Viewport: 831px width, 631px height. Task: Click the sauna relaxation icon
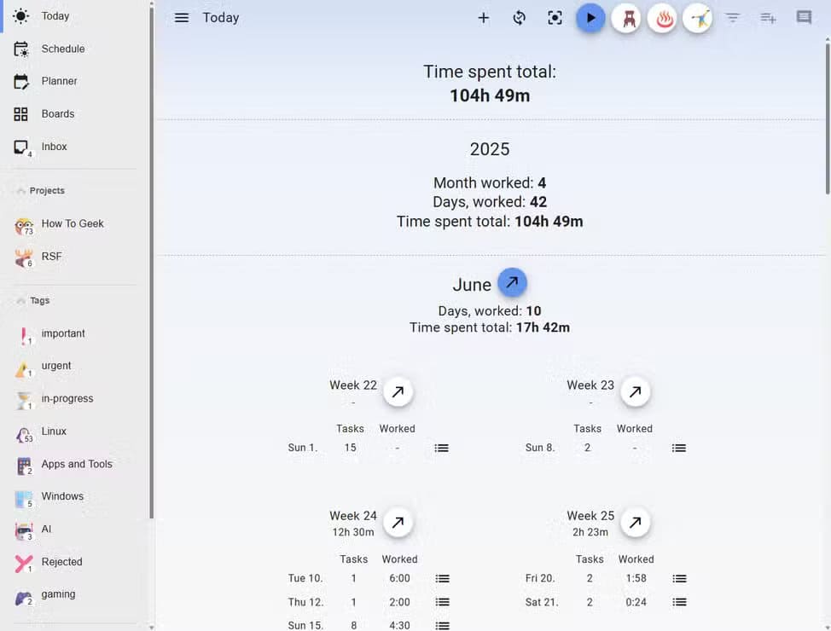coord(663,18)
